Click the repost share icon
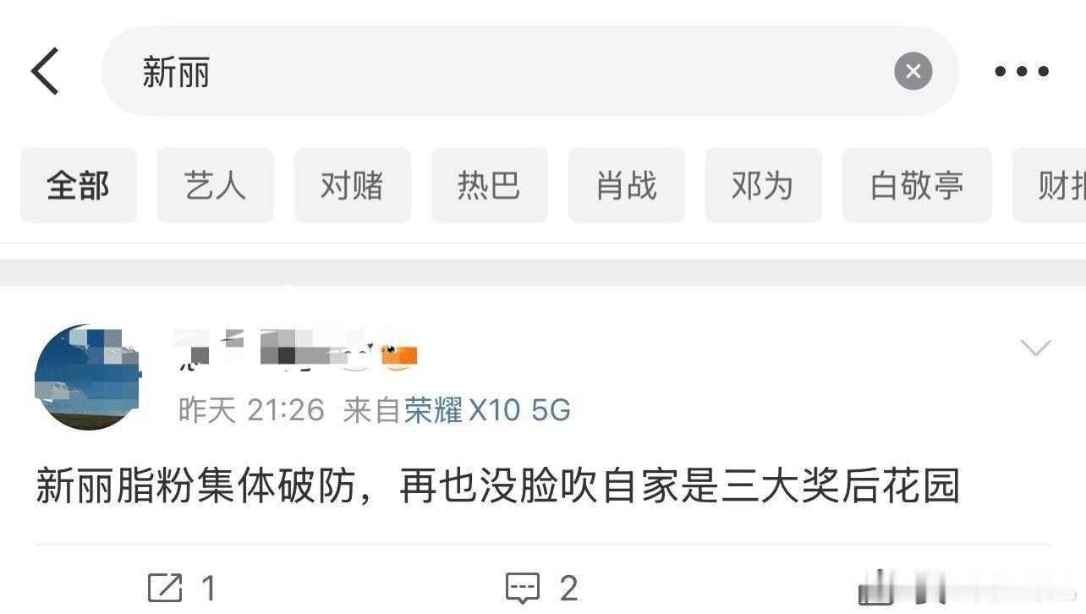This screenshot has width=1086, height=614. click(x=165, y=587)
